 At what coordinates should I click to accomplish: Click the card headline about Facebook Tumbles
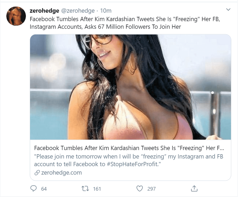[x=129, y=148]
